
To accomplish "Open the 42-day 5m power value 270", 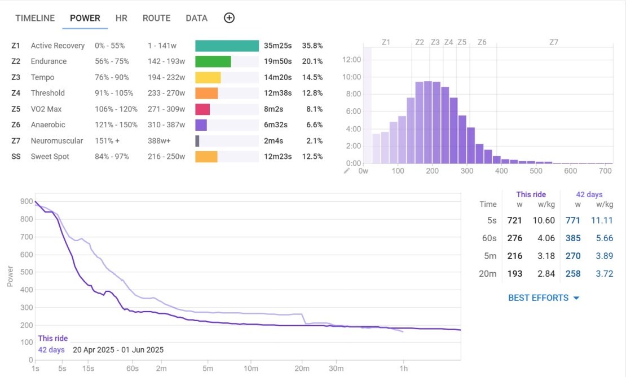I will click(573, 256).
